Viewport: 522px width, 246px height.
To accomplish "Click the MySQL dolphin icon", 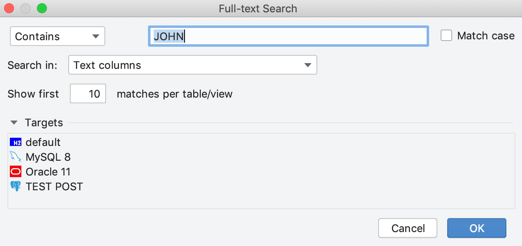I will (x=16, y=157).
